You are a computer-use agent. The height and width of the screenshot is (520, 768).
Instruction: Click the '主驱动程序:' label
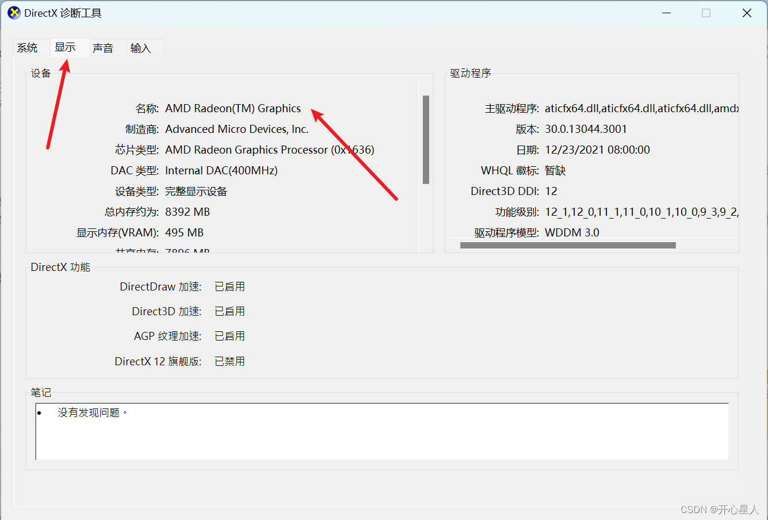click(x=512, y=109)
